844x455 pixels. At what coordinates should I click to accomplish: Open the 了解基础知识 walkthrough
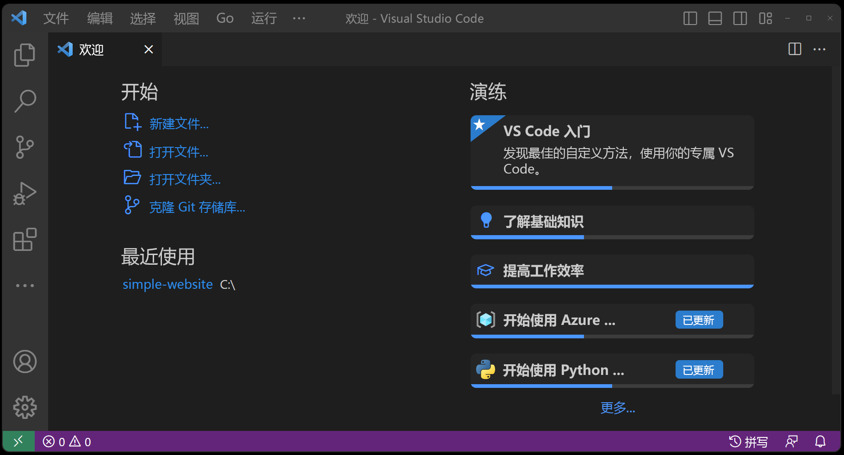(612, 222)
